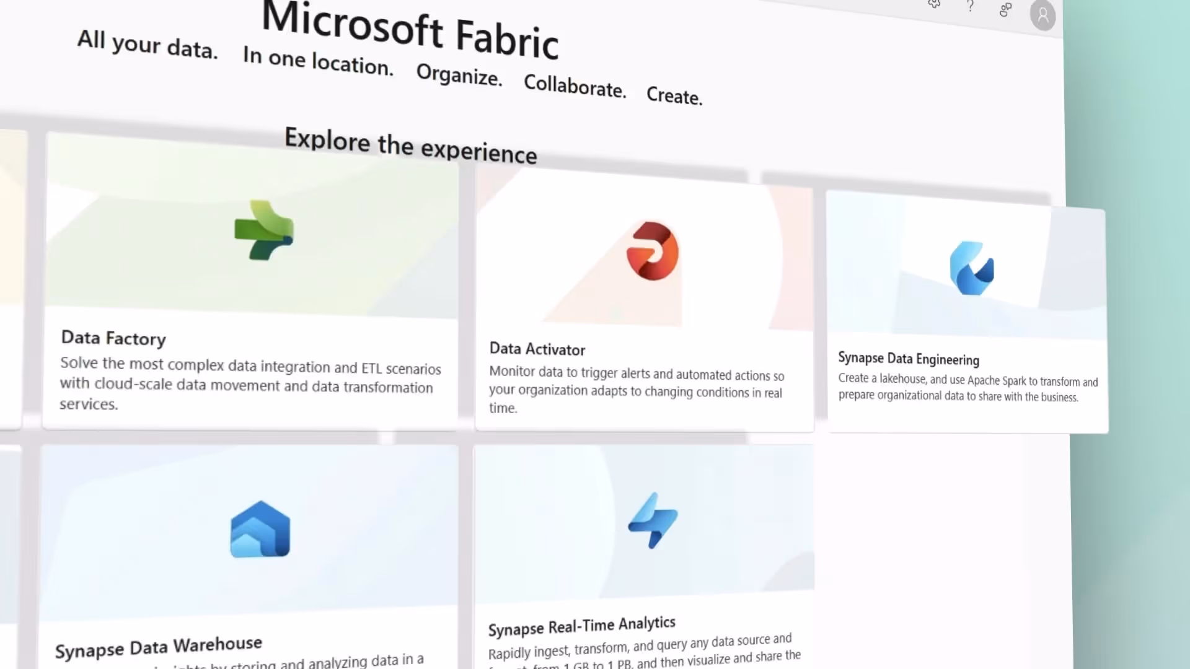Viewport: 1190px width, 669px height.
Task: Click the 'Organize.' text
Action: (x=459, y=75)
